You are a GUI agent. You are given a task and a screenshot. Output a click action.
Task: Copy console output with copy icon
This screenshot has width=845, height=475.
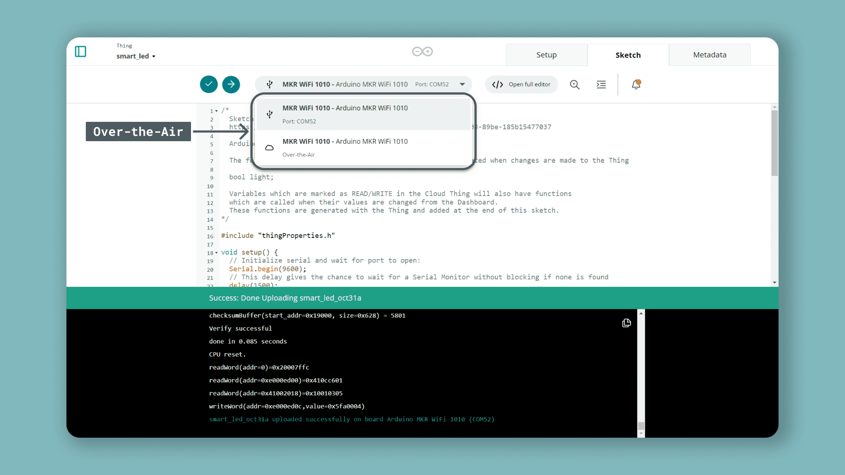[626, 323]
